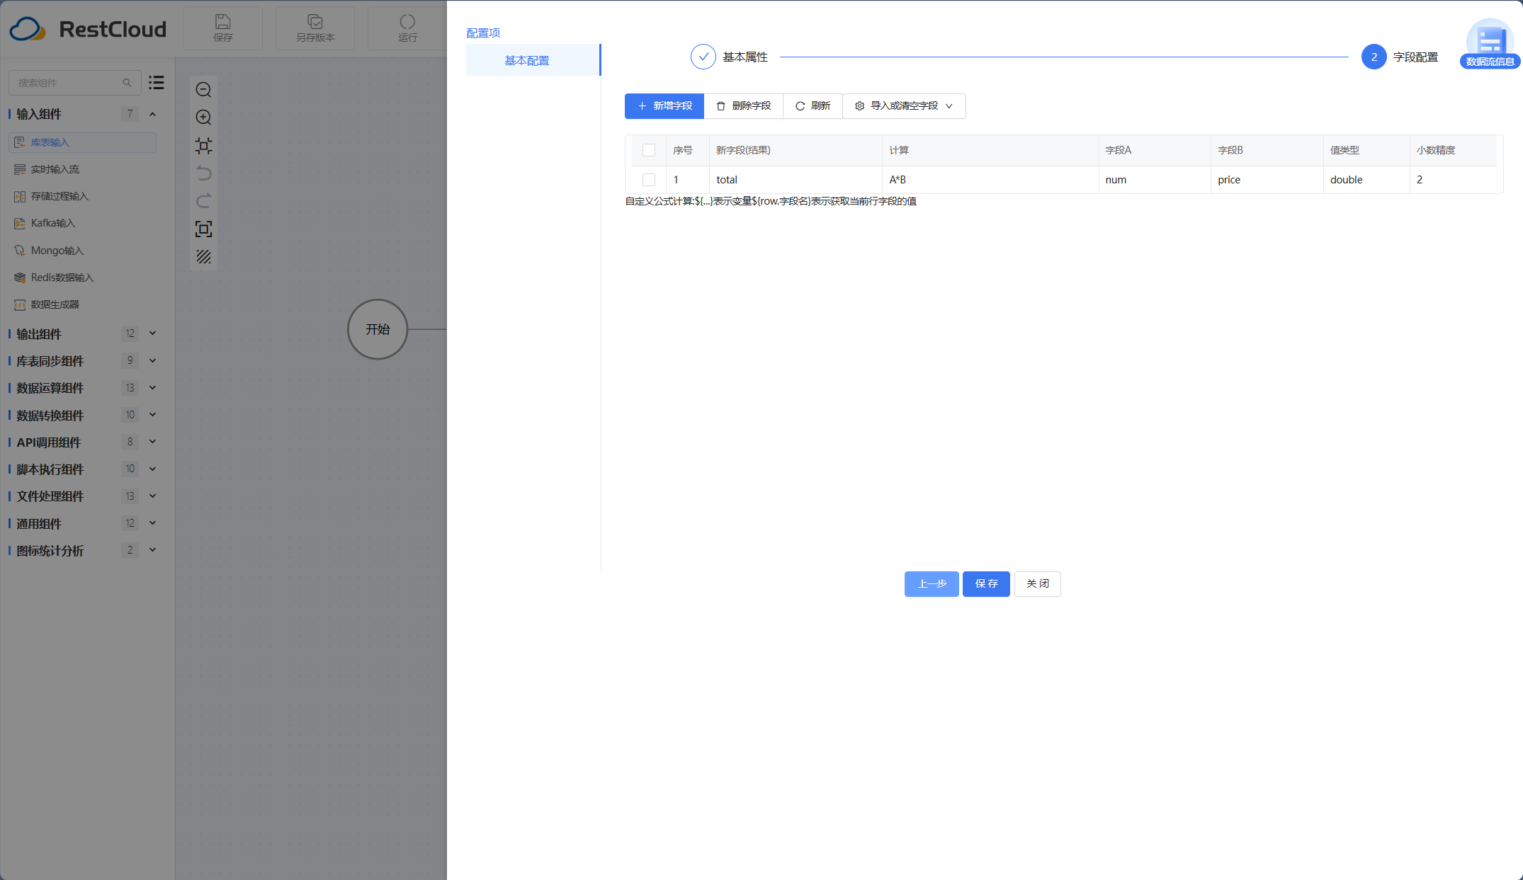
Task: Check the select-all header checkbox
Action: coord(649,150)
